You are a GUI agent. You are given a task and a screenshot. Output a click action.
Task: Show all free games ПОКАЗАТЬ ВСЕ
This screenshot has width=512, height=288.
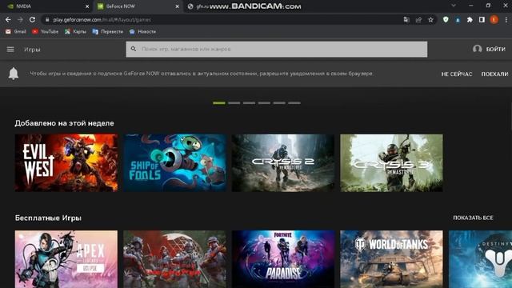(x=473, y=218)
